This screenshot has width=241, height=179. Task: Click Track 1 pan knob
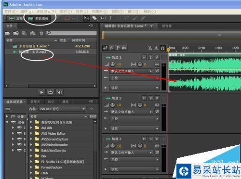tap(140, 64)
